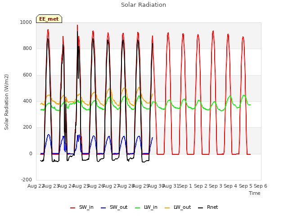This screenshot has width=288, height=216.
Task: Click the Sep 4 x-axis tick label
Action: pos(230,186)
